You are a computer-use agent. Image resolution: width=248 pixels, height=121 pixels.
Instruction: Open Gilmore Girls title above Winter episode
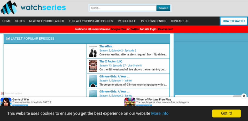coord(114,77)
